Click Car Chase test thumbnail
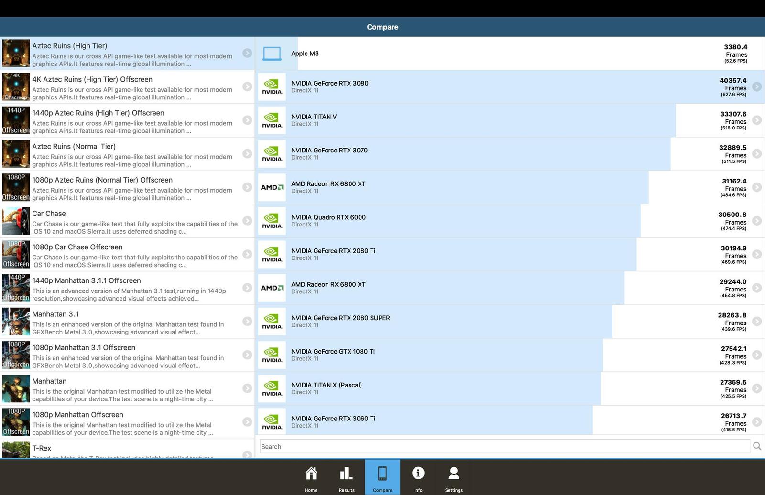The width and height of the screenshot is (765, 495). click(16, 221)
